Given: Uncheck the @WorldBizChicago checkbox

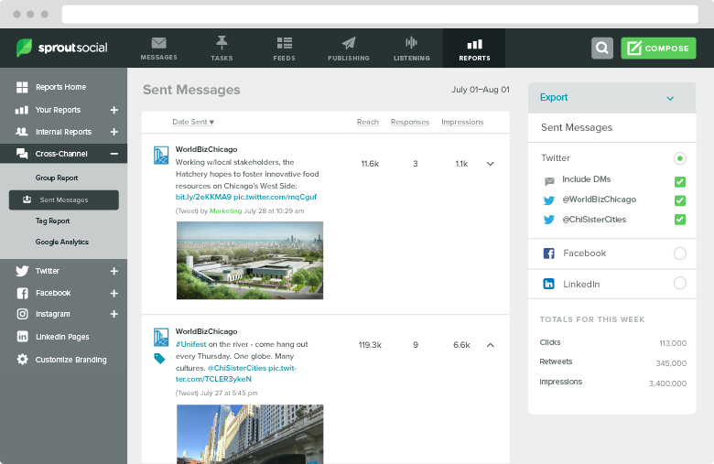Looking at the screenshot, I should pyautogui.click(x=680, y=200).
